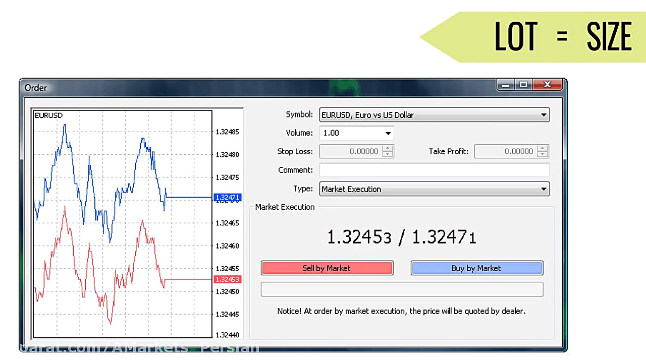Image resolution: width=646 pixels, height=363 pixels.
Task: Click the Stop Loss label
Action: click(x=295, y=151)
